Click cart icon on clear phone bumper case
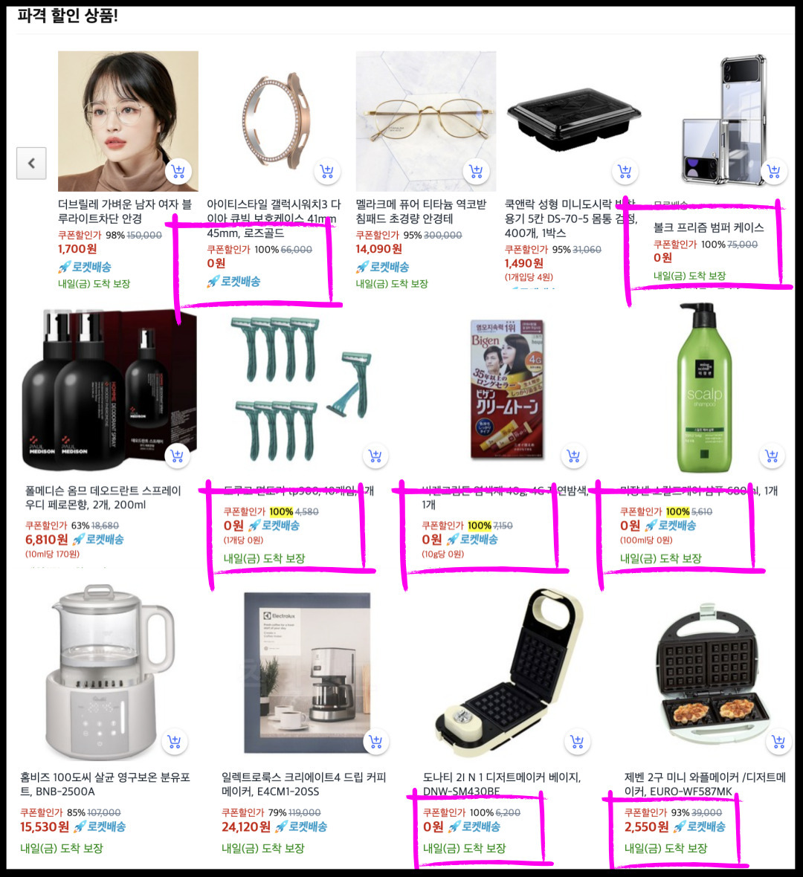 pos(774,171)
